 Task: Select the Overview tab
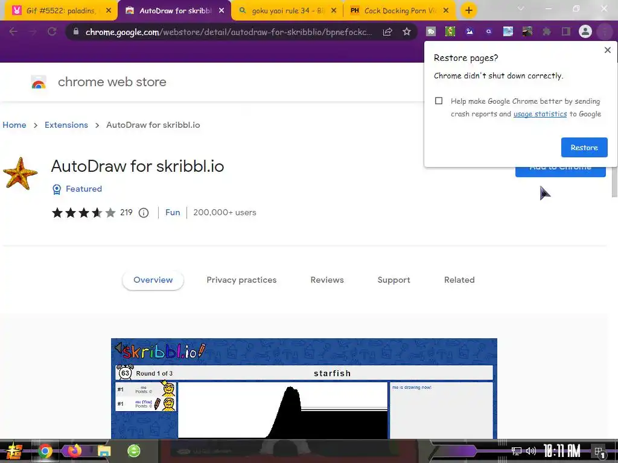tap(153, 280)
